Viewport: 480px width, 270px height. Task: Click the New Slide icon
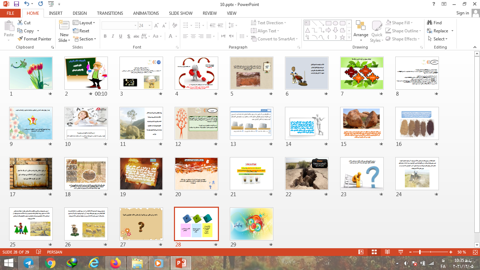64,25
